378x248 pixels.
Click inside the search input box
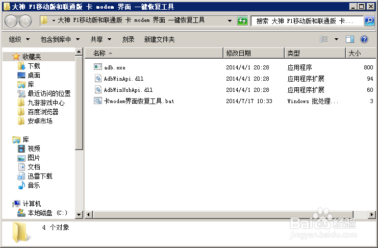click(307, 21)
